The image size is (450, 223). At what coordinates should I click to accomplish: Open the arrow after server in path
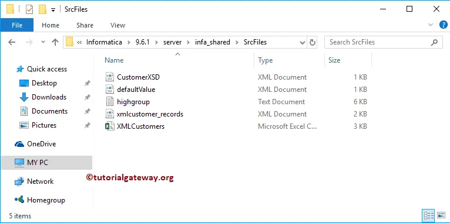point(188,42)
